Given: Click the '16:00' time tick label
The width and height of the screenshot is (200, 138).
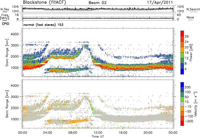Looking at the screenshot, I should [123, 133].
